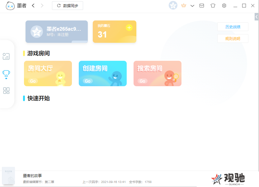Enter the 房间大厅 room lobby
Image resolution: width=259 pixels, height=187 pixels.
point(48,73)
